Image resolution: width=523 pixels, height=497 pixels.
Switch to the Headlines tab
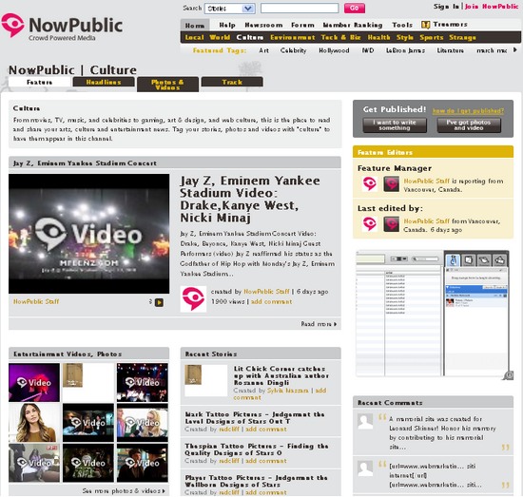[x=104, y=82]
